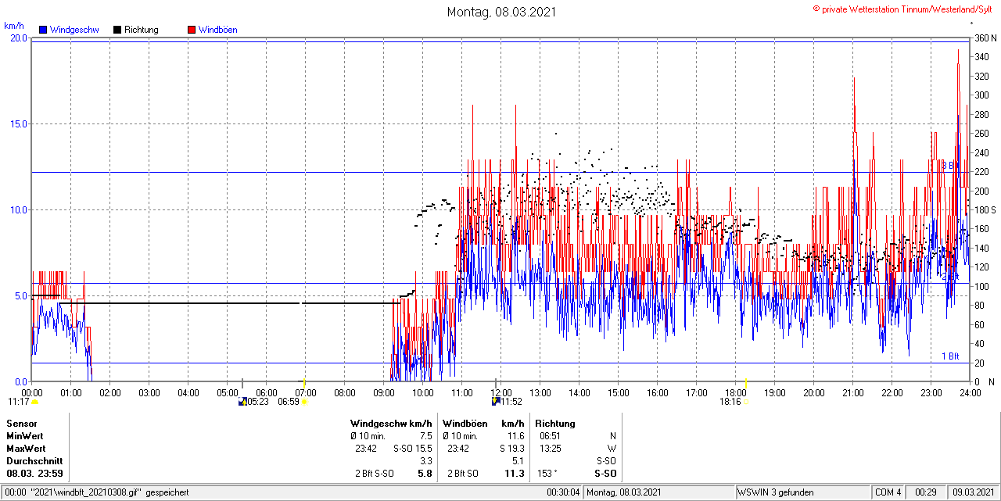The width and height of the screenshot is (1001, 501).
Task: Click the 2 Bft SO gust entry
Action: click(x=463, y=474)
